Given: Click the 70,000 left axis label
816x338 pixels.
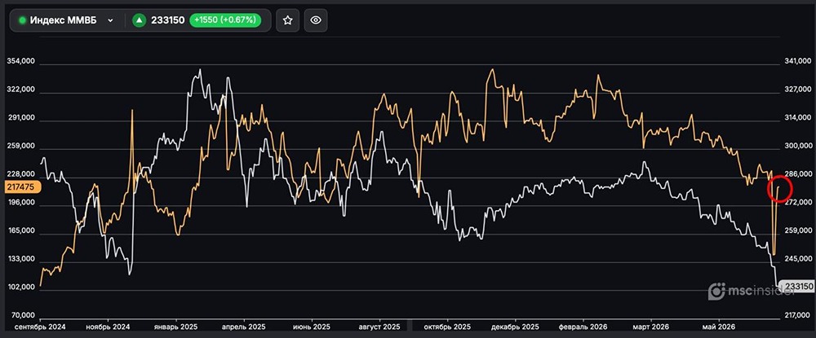Looking at the screenshot, I should (x=23, y=315).
